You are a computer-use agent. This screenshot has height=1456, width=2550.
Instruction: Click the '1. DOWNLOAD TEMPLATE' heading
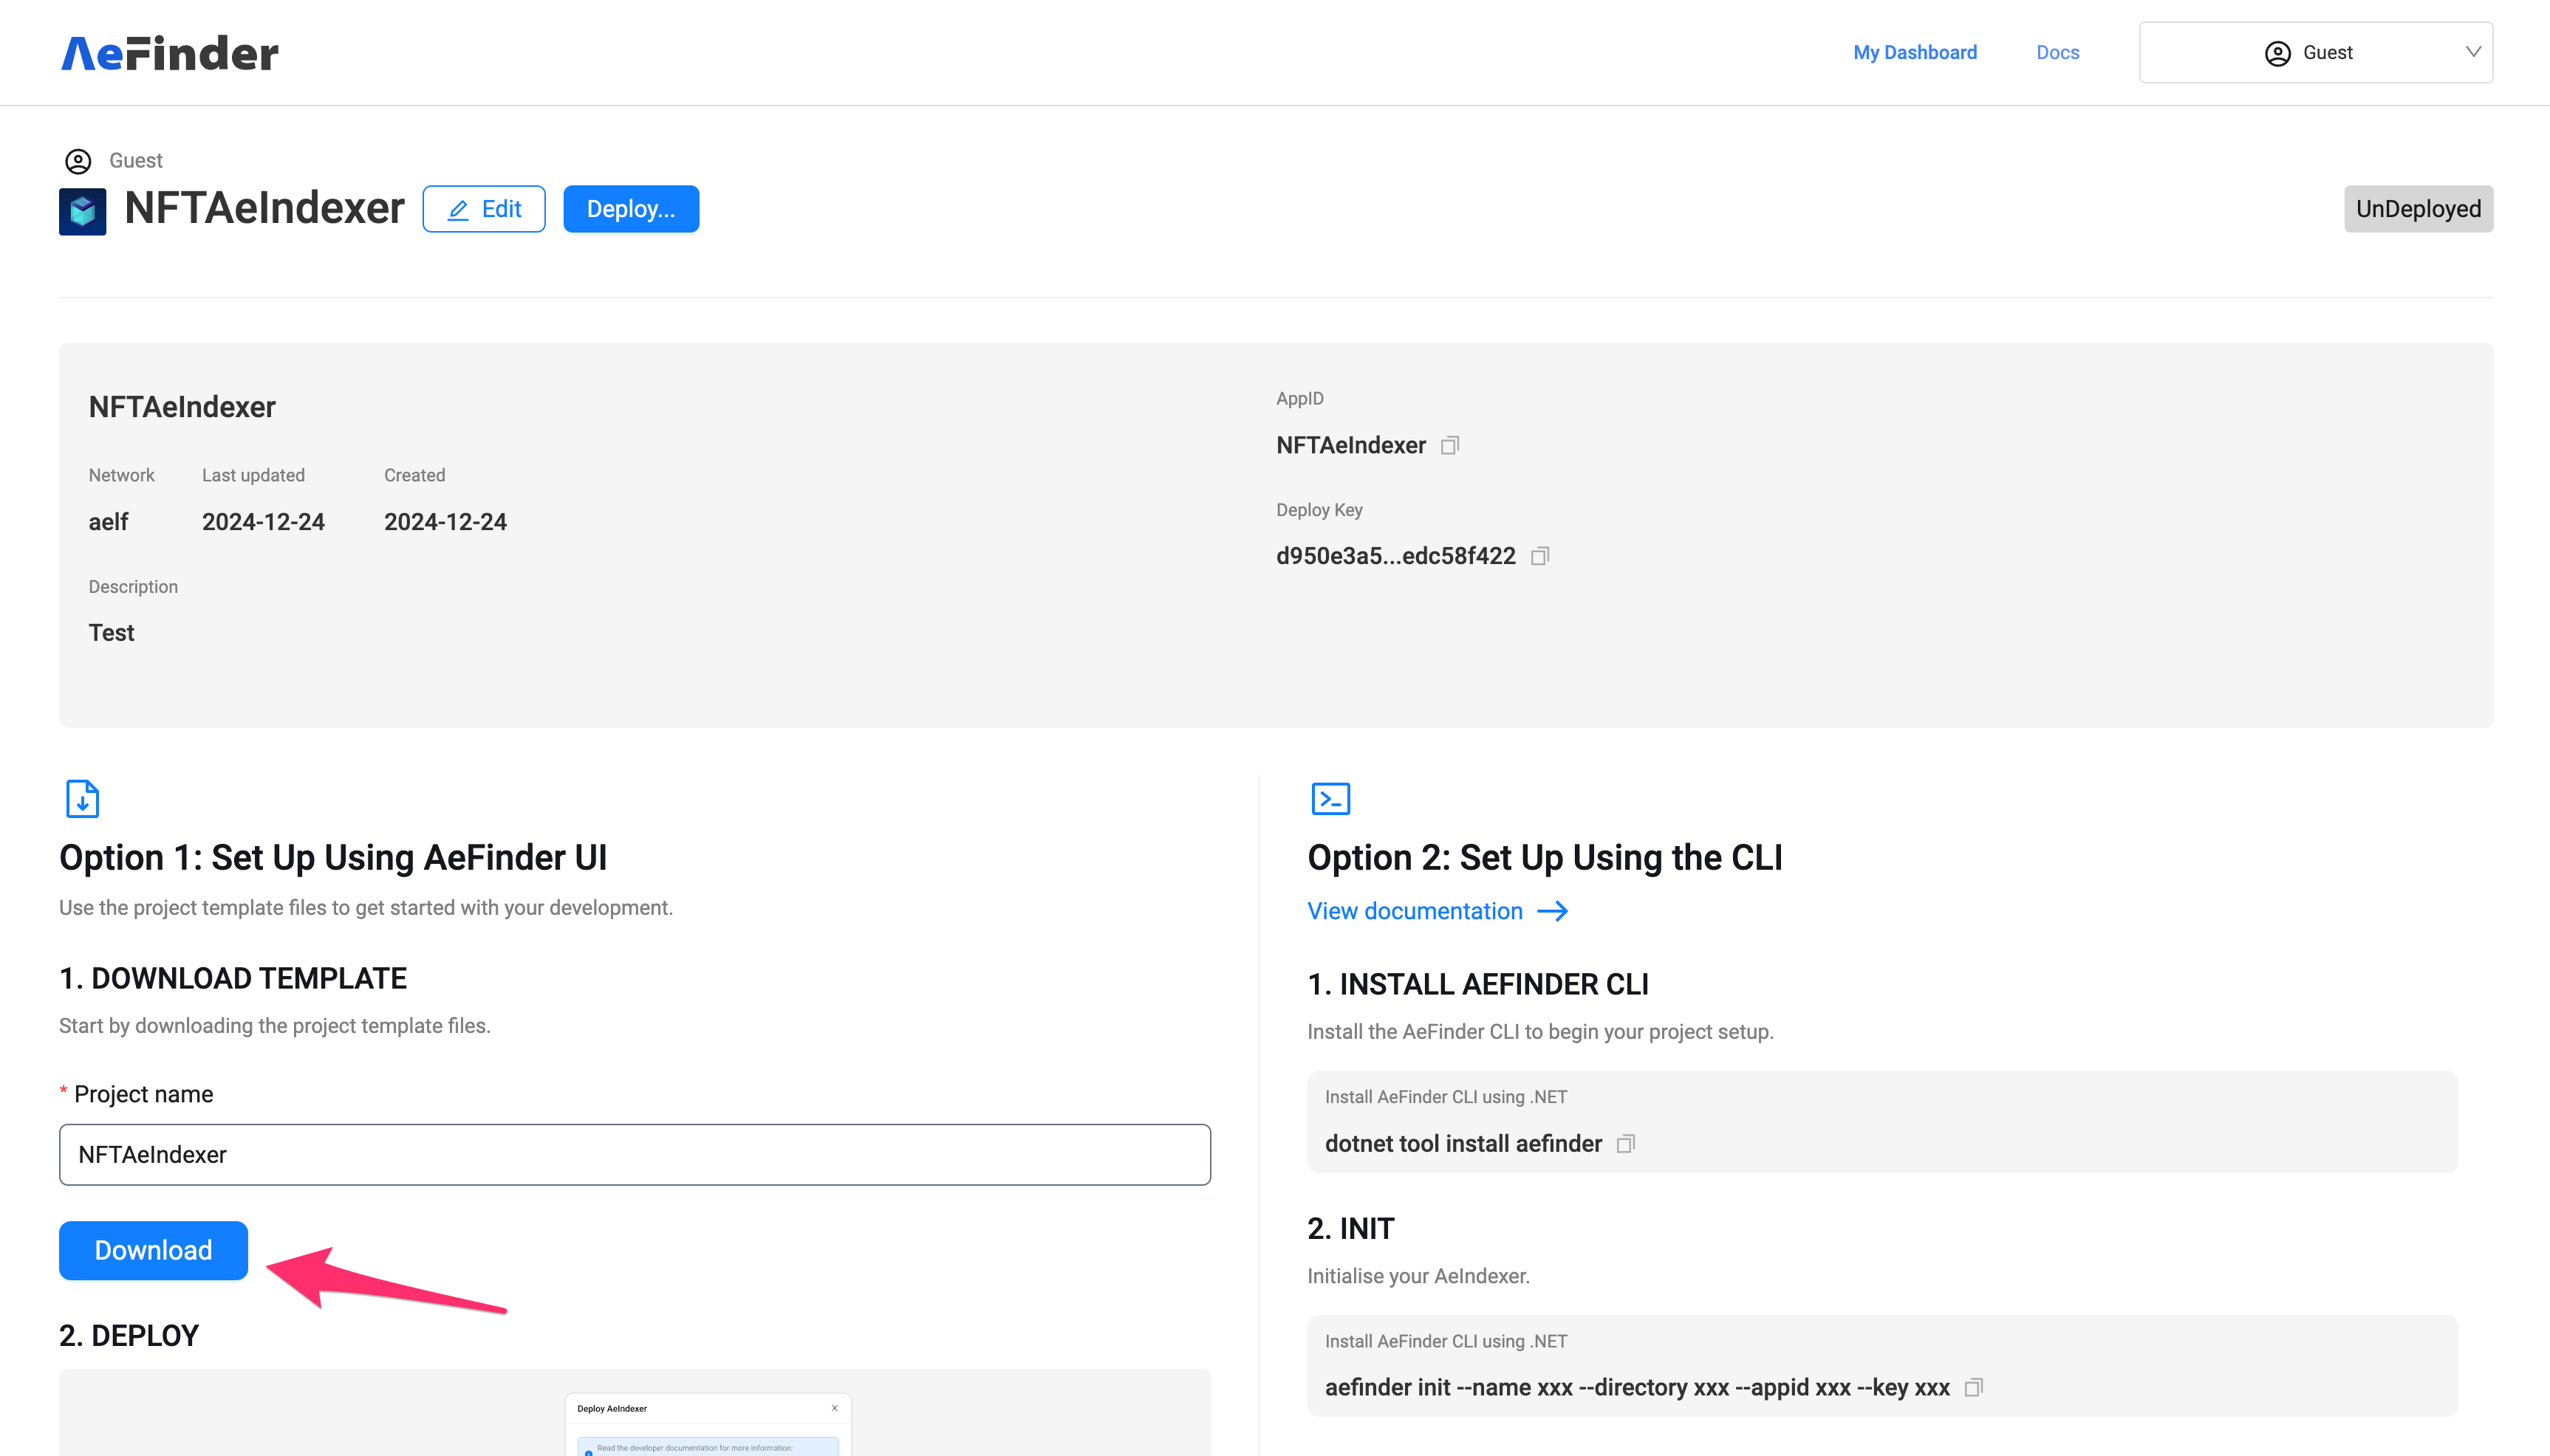(x=233, y=978)
